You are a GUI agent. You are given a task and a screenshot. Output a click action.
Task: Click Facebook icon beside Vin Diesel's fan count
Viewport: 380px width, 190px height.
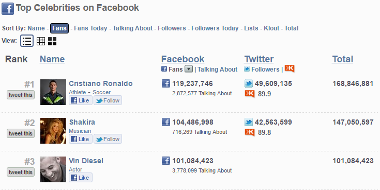[166, 161]
